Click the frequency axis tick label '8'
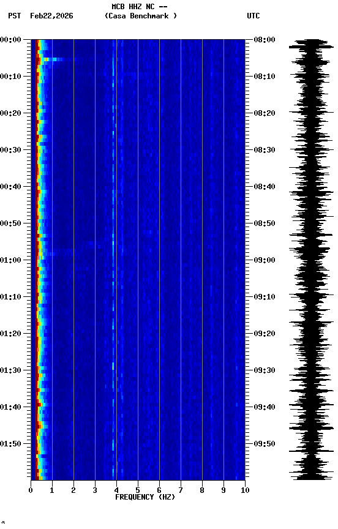The image size is (338, 529). pyautogui.click(x=202, y=490)
